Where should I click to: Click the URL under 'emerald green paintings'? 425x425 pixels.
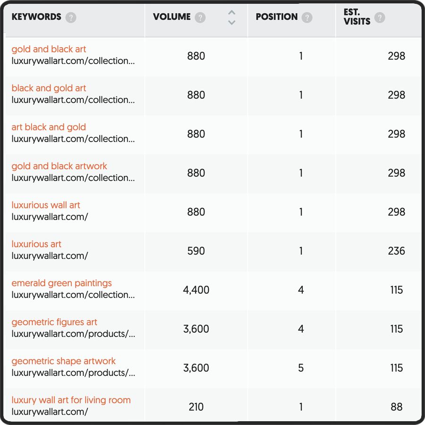pyautogui.click(x=73, y=295)
